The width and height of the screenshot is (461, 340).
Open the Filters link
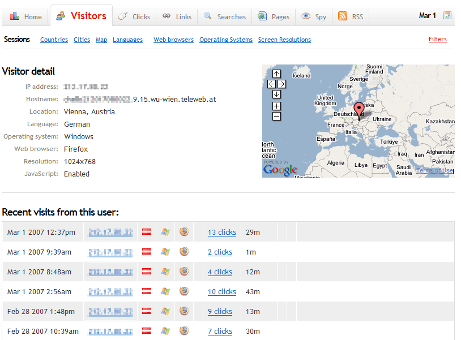(x=437, y=40)
